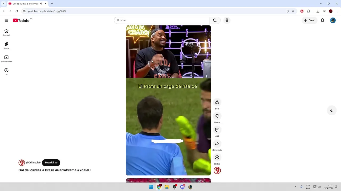The width and height of the screenshot is (341, 191).
Task: Open the clock showing 21:33
Action: (328, 187)
